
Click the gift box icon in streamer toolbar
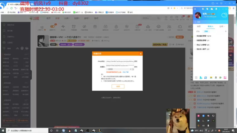[x=95, y=27]
